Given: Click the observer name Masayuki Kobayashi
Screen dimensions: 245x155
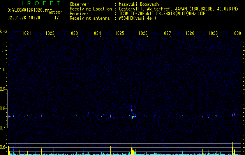Looking at the screenshot, I should pyautogui.click(x=140, y=4).
